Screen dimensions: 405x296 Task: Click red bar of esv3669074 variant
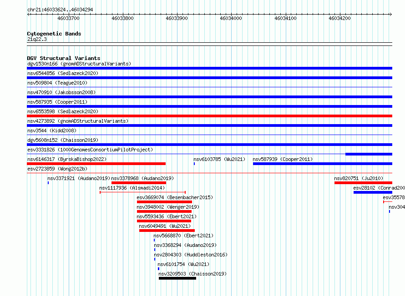(x=165, y=202)
